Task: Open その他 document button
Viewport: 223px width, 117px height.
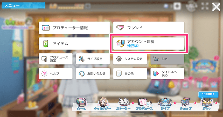Action: coord(130,74)
